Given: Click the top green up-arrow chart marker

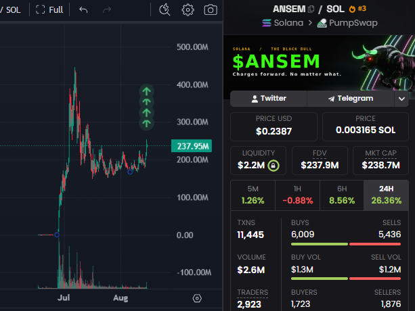Looking at the screenshot, I should (x=147, y=91).
